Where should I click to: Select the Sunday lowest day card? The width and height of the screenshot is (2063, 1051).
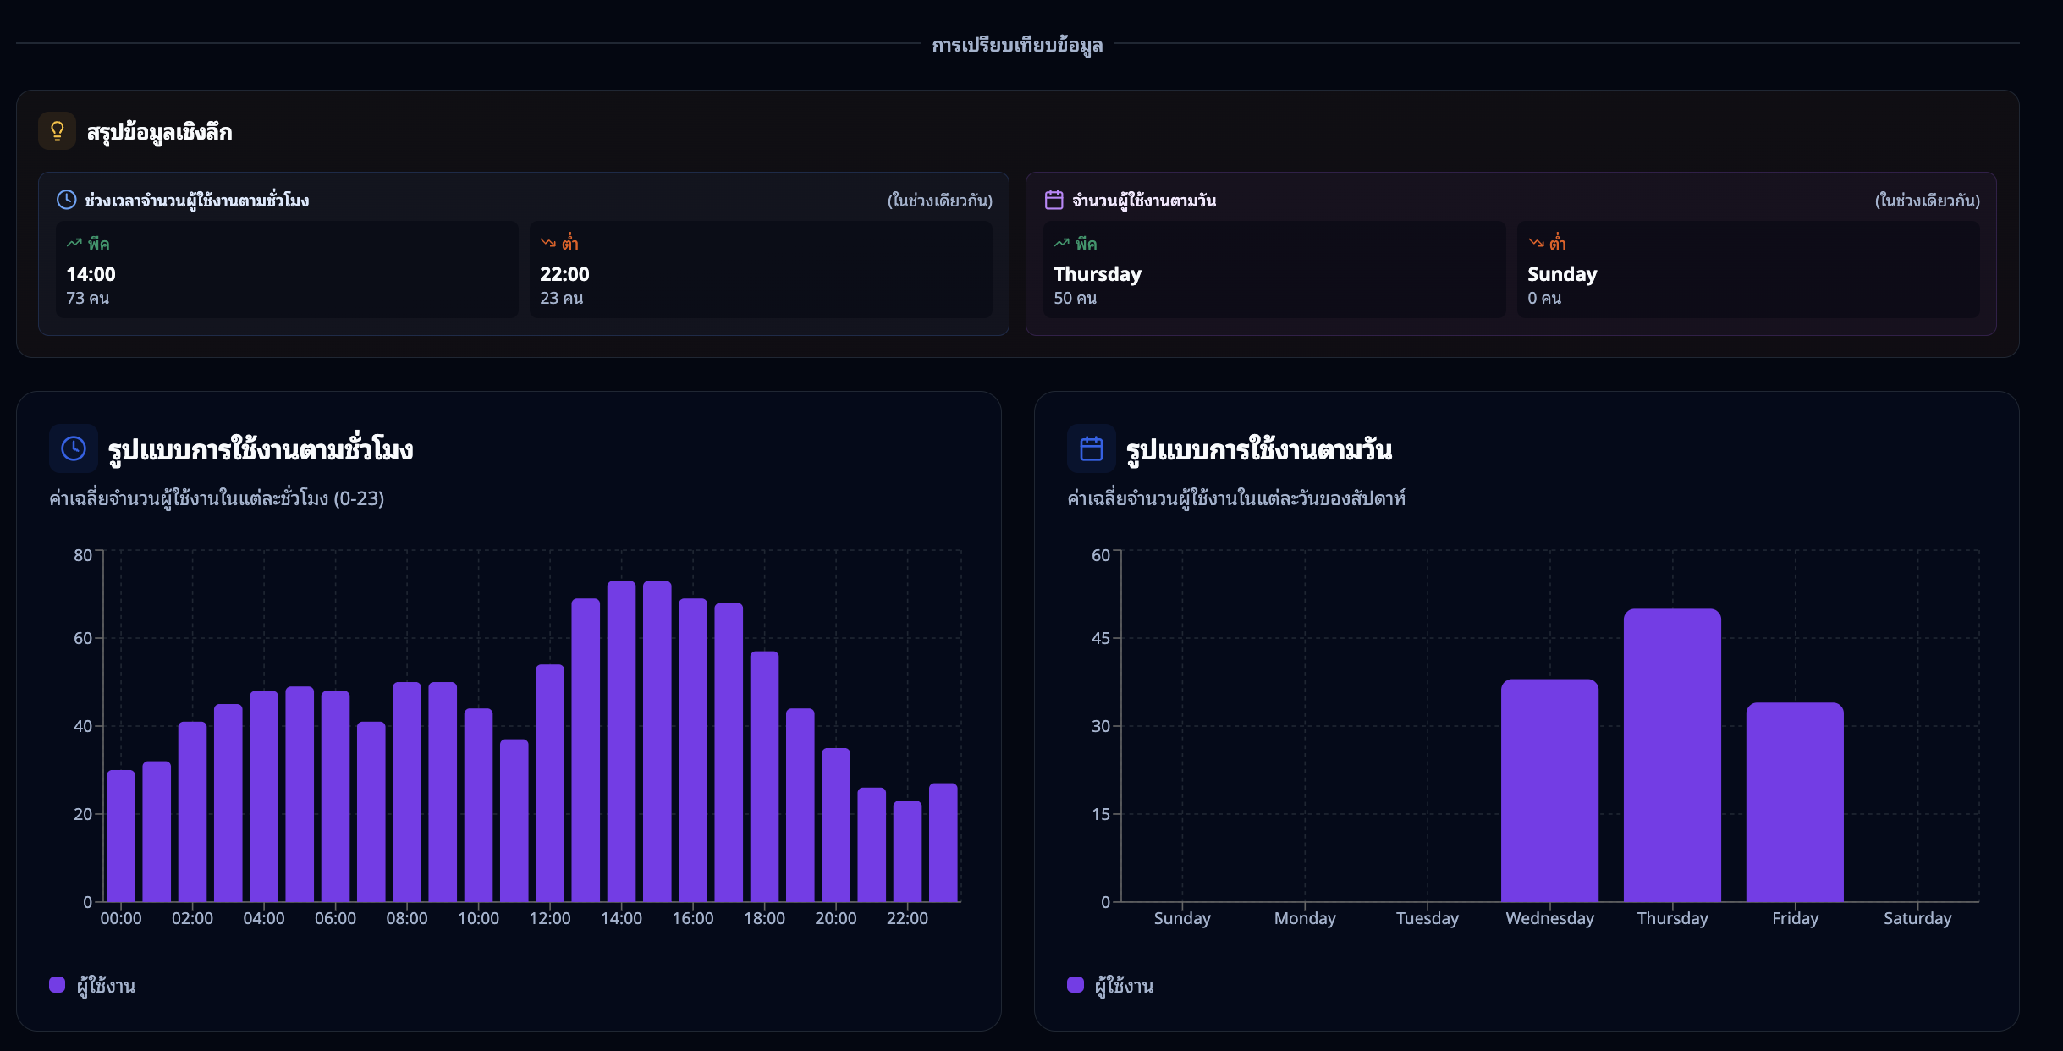[1747, 270]
